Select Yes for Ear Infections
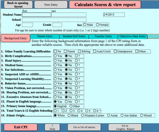 55,70
